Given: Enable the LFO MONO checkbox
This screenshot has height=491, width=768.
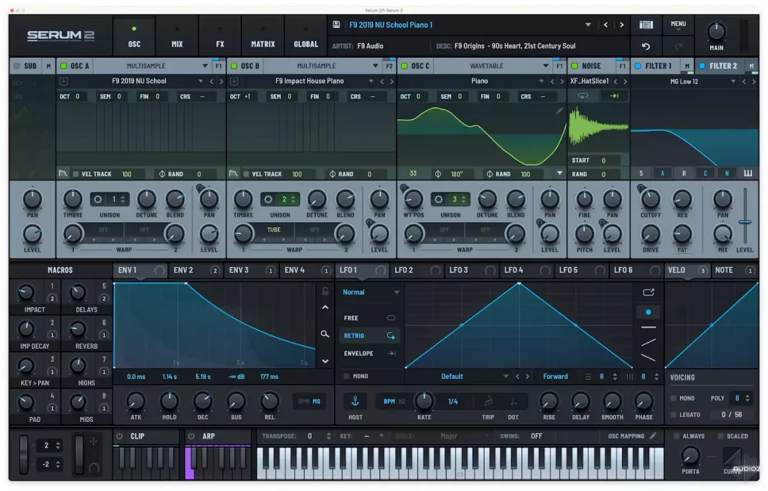Looking at the screenshot, I should click(x=346, y=376).
